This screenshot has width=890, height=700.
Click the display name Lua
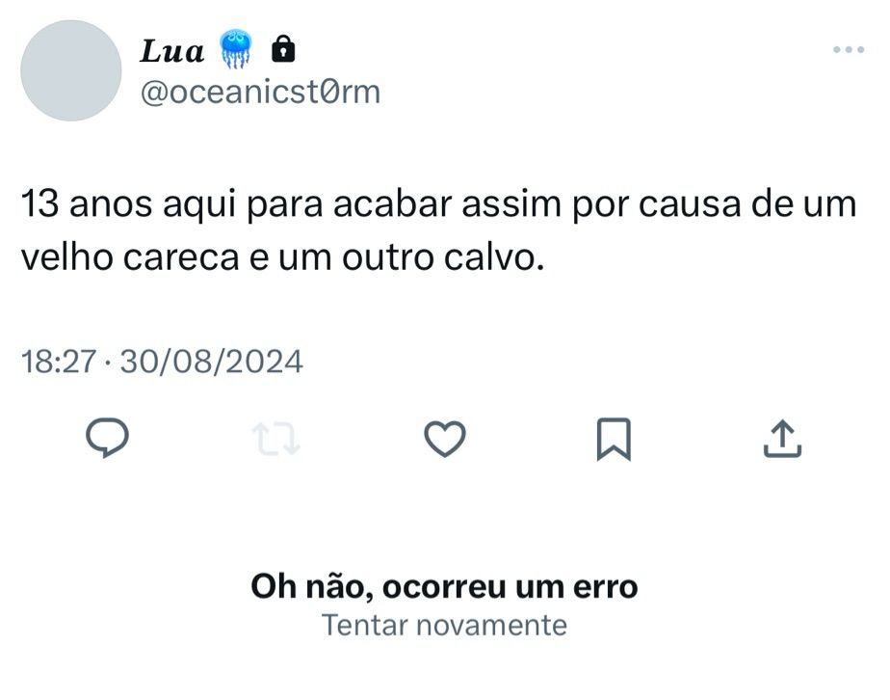(172, 50)
